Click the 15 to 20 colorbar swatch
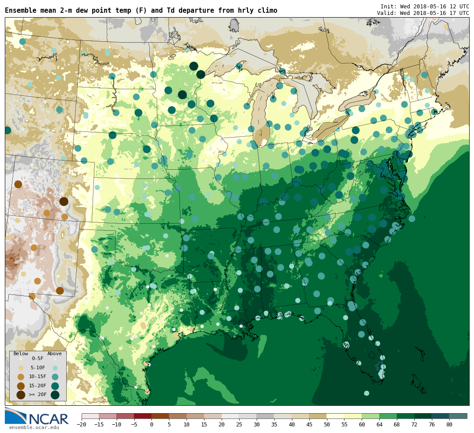The height and width of the screenshot is (433, 474). click(x=213, y=416)
